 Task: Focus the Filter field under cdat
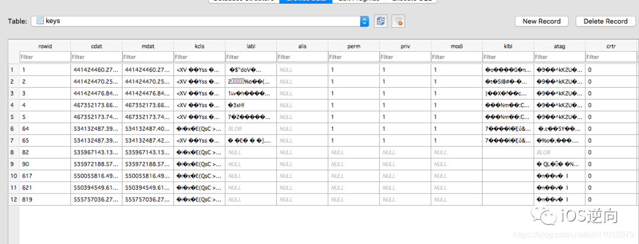[96, 57]
